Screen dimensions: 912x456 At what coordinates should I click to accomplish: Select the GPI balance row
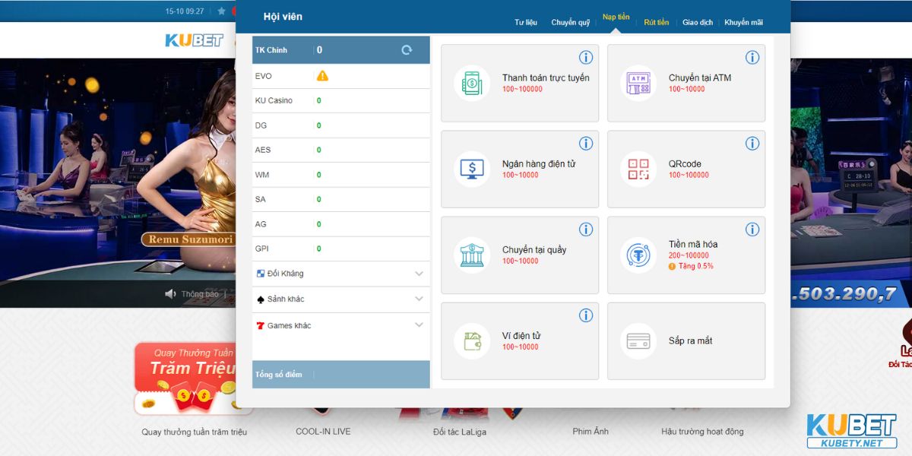click(341, 249)
